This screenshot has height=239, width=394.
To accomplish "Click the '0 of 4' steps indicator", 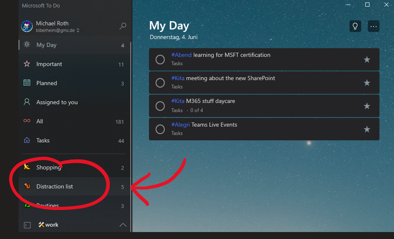I will [x=196, y=110].
